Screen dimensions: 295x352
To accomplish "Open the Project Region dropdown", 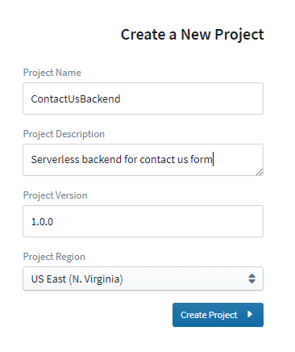I will tap(143, 279).
